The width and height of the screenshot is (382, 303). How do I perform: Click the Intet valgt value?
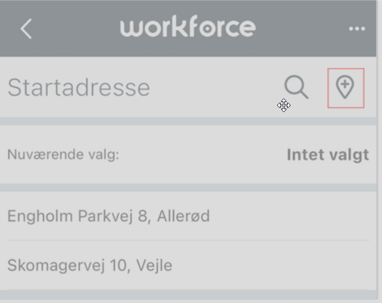(328, 155)
